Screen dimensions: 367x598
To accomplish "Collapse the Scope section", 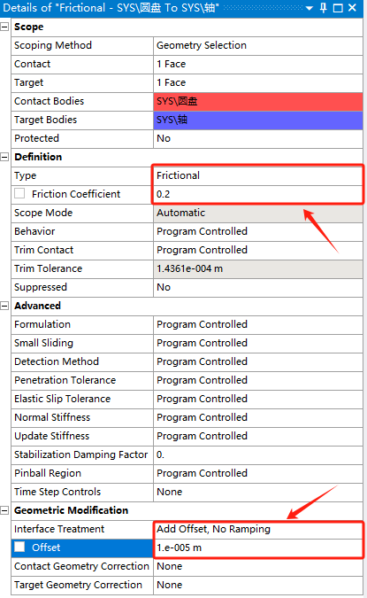I will click(4, 27).
